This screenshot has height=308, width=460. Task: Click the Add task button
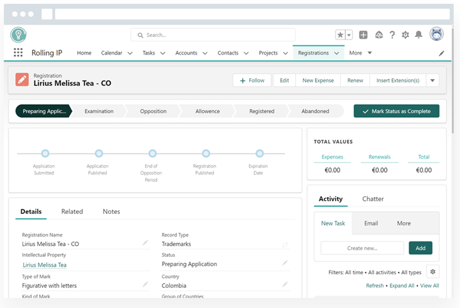420,248
